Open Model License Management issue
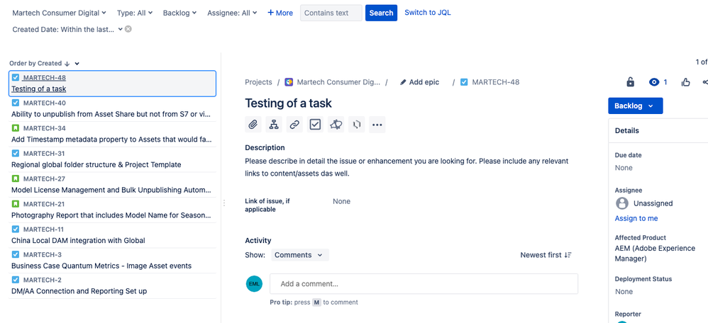This screenshot has height=323, width=708. point(112,184)
